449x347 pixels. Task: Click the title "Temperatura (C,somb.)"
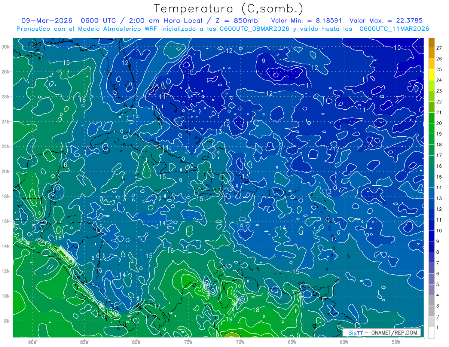click(229, 9)
